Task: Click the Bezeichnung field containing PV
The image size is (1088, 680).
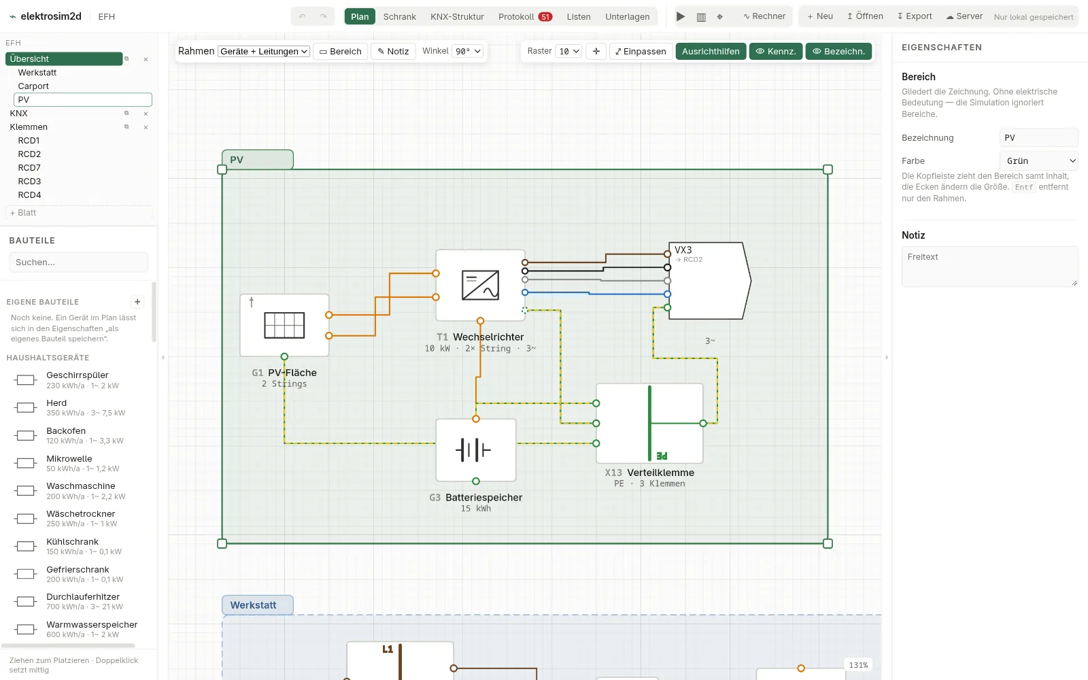Action: tap(1039, 138)
